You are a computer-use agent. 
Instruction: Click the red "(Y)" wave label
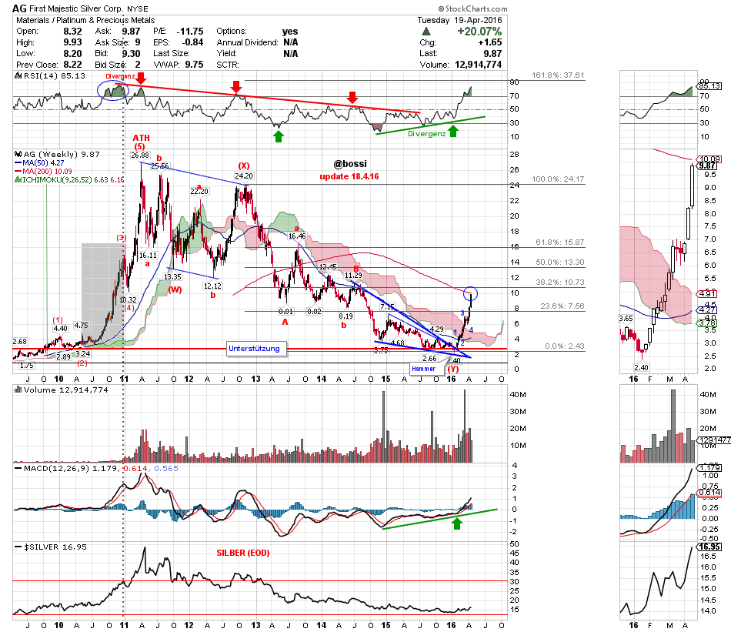(453, 369)
